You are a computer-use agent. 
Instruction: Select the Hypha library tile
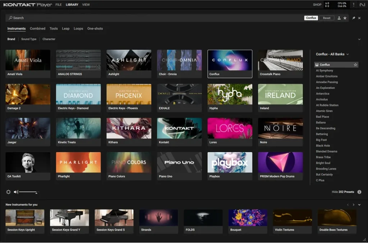[x=230, y=98]
